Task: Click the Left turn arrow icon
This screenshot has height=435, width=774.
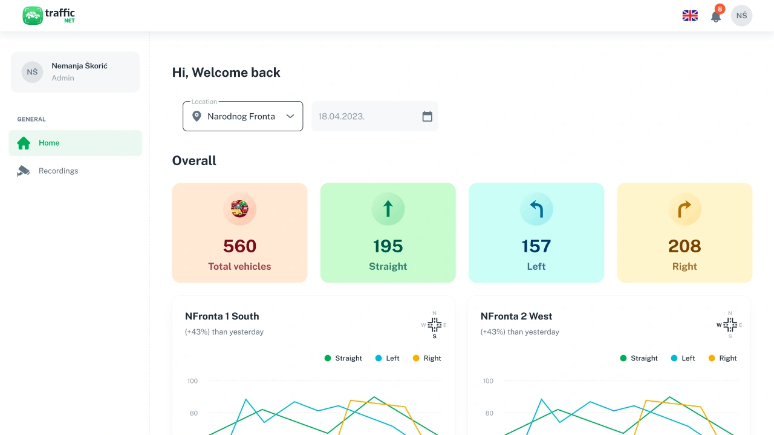Action: [536, 209]
